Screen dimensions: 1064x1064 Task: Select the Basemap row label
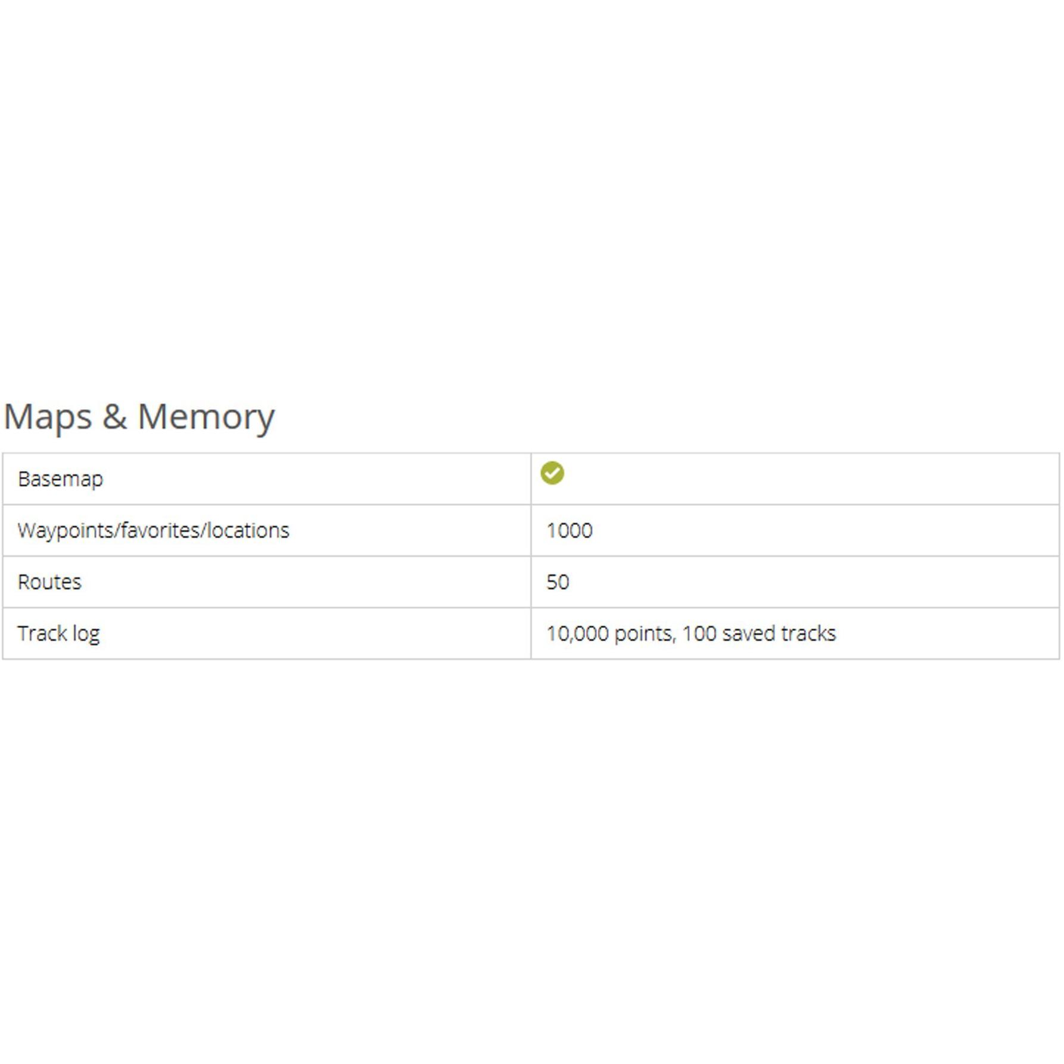tap(60, 479)
